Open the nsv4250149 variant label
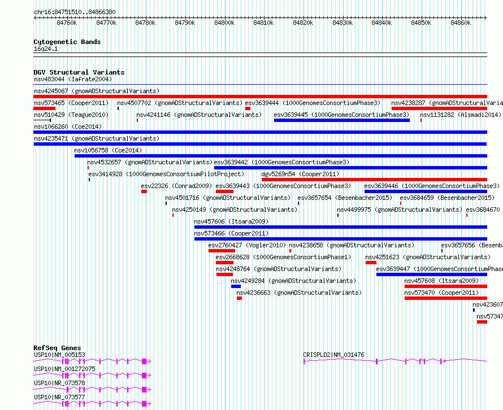The image size is (503, 410). 235,210
